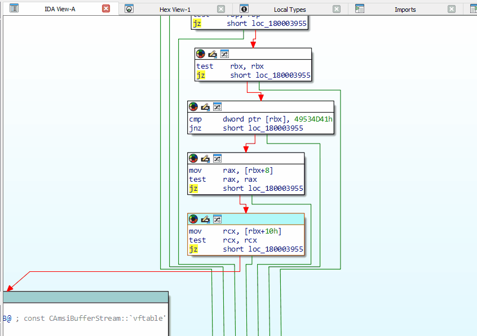The width and height of the screenshot is (477, 336).
Task: Close the Local Types tab
Action: pyautogui.click(x=337, y=9)
